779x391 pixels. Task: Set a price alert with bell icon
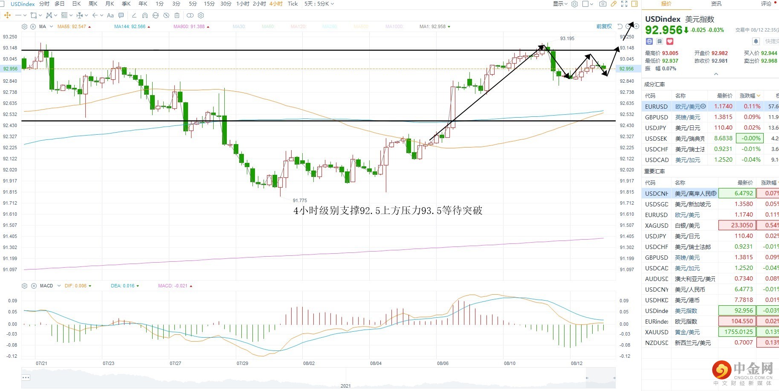756,41
